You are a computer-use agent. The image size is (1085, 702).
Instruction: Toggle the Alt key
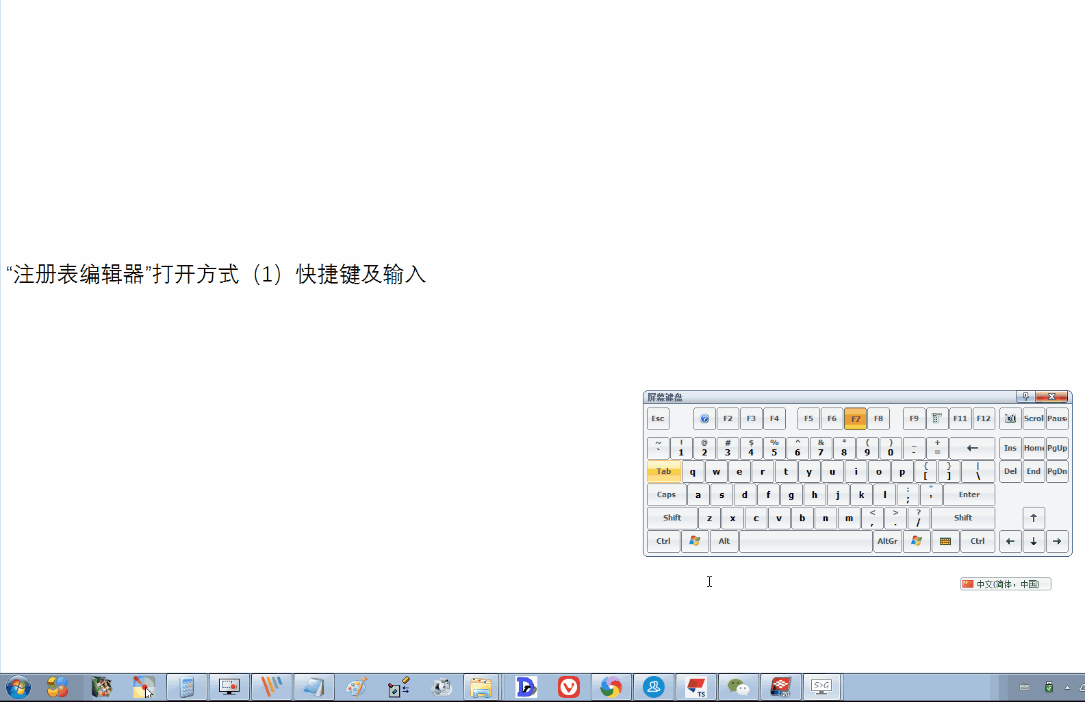pyautogui.click(x=724, y=541)
